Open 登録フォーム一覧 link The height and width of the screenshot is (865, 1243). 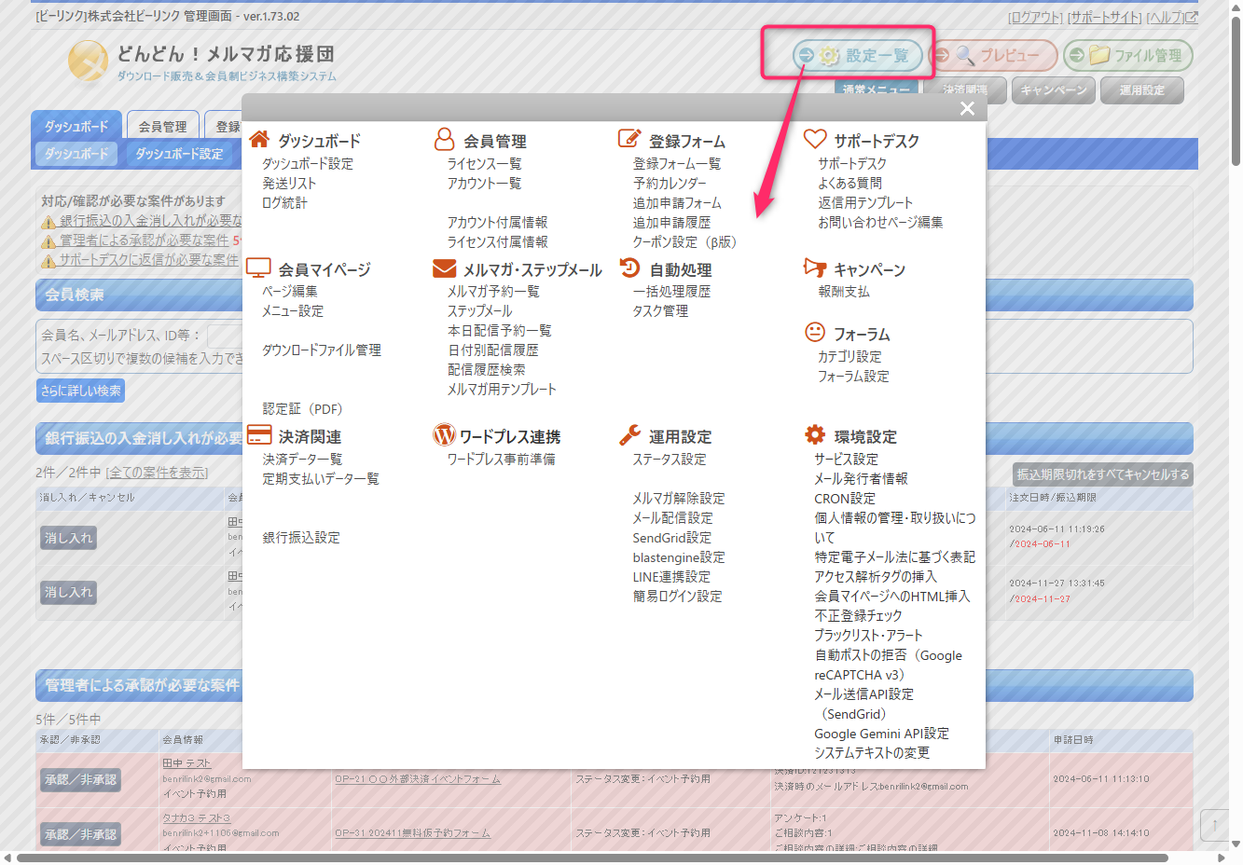pyautogui.click(x=677, y=164)
